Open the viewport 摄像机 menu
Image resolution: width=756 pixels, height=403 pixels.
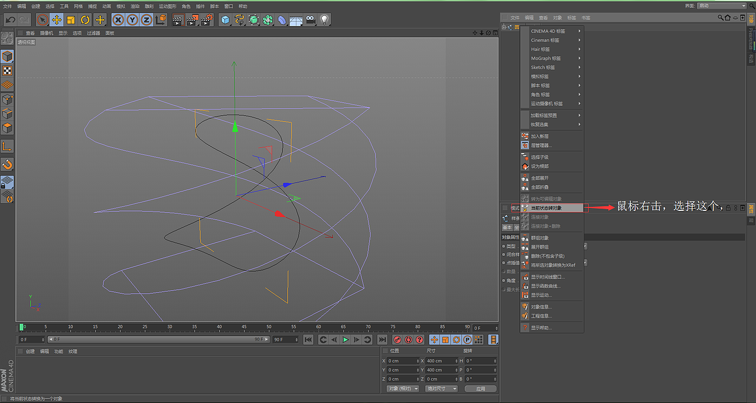[x=46, y=33]
